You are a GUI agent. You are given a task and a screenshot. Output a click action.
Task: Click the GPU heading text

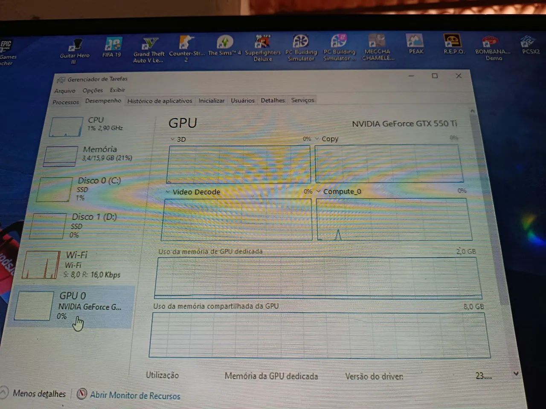[183, 123]
